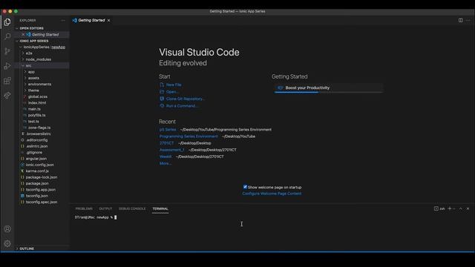Select the zsh terminal shell indicator
This screenshot has width=475, height=267.
(439, 208)
